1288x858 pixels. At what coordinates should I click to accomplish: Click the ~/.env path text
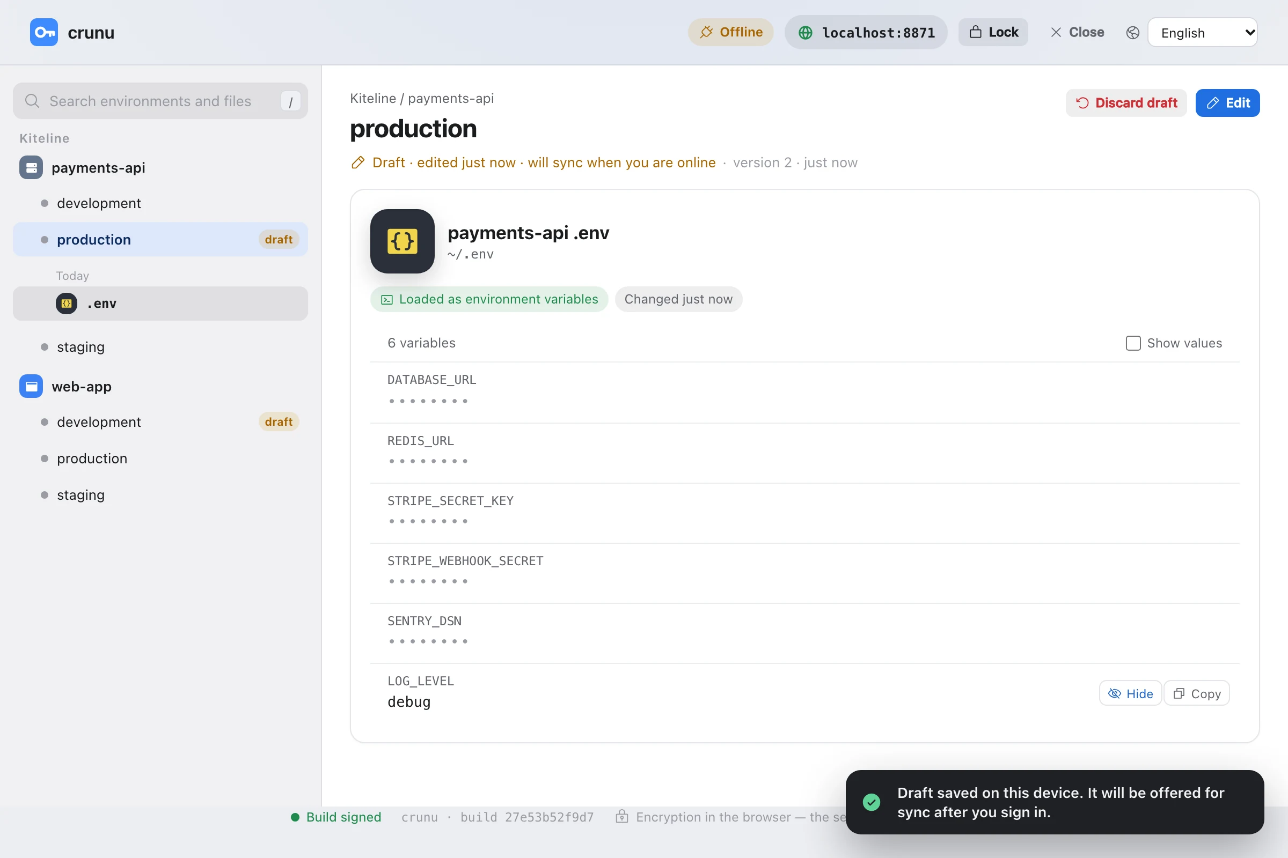click(471, 254)
